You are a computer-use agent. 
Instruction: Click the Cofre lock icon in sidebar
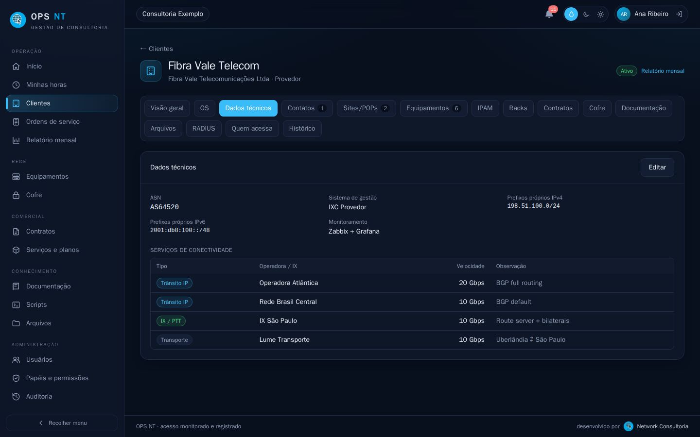(16, 195)
